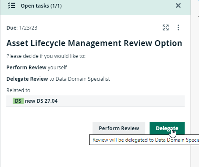Viewport: 199px width, 167px height.
Task: Open the three-dot more options menu
Action: click(x=178, y=27)
